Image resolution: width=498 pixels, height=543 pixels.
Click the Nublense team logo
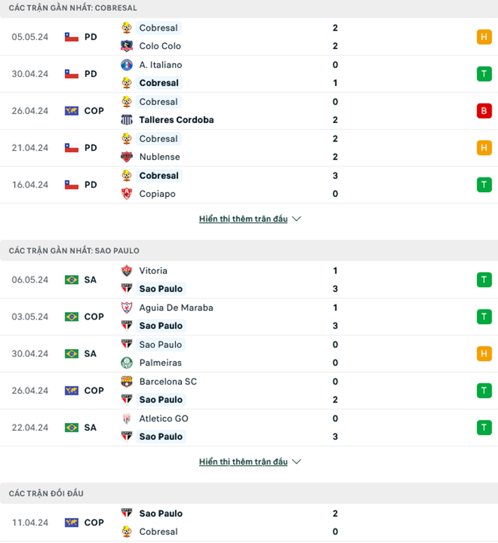click(126, 156)
